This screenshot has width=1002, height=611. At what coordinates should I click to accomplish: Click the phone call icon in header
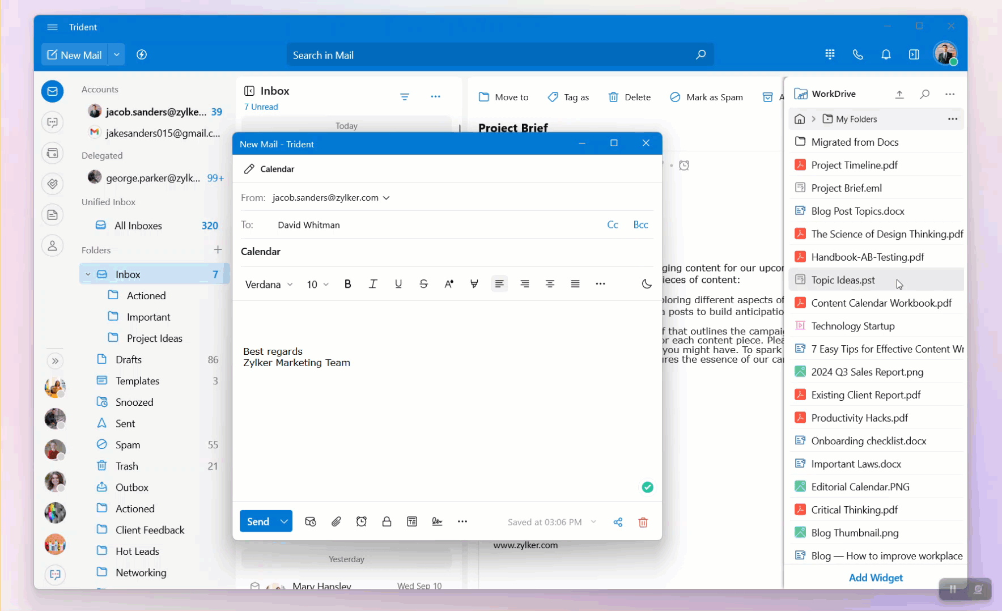[x=858, y=54]
